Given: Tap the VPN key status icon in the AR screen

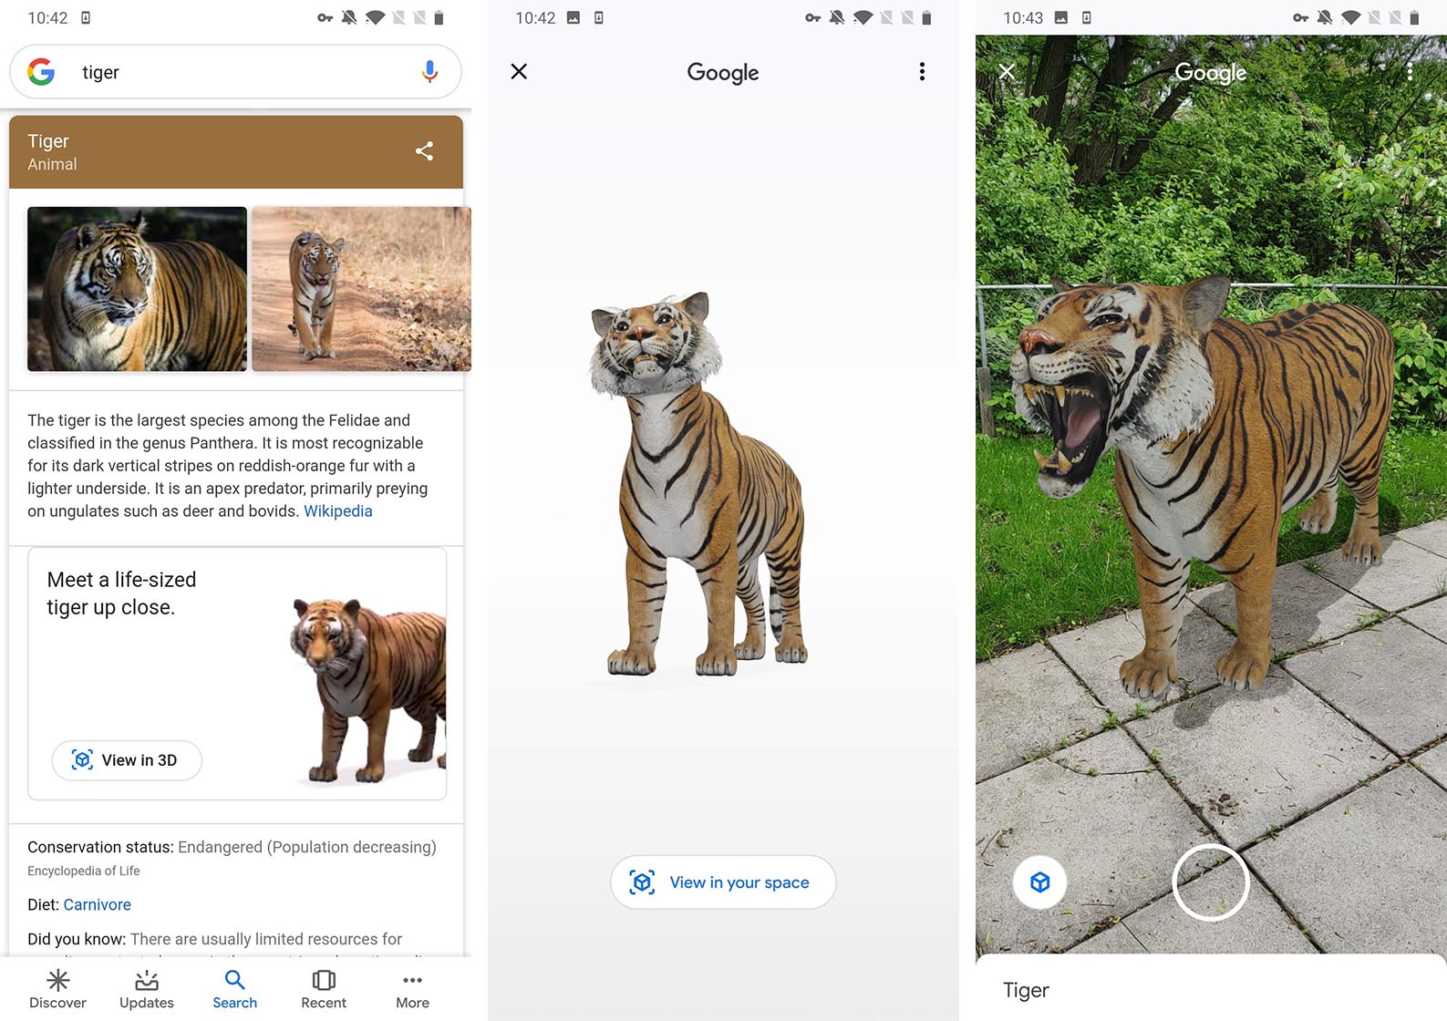Looking at the screenshot, I should (x=1300, y=17).
